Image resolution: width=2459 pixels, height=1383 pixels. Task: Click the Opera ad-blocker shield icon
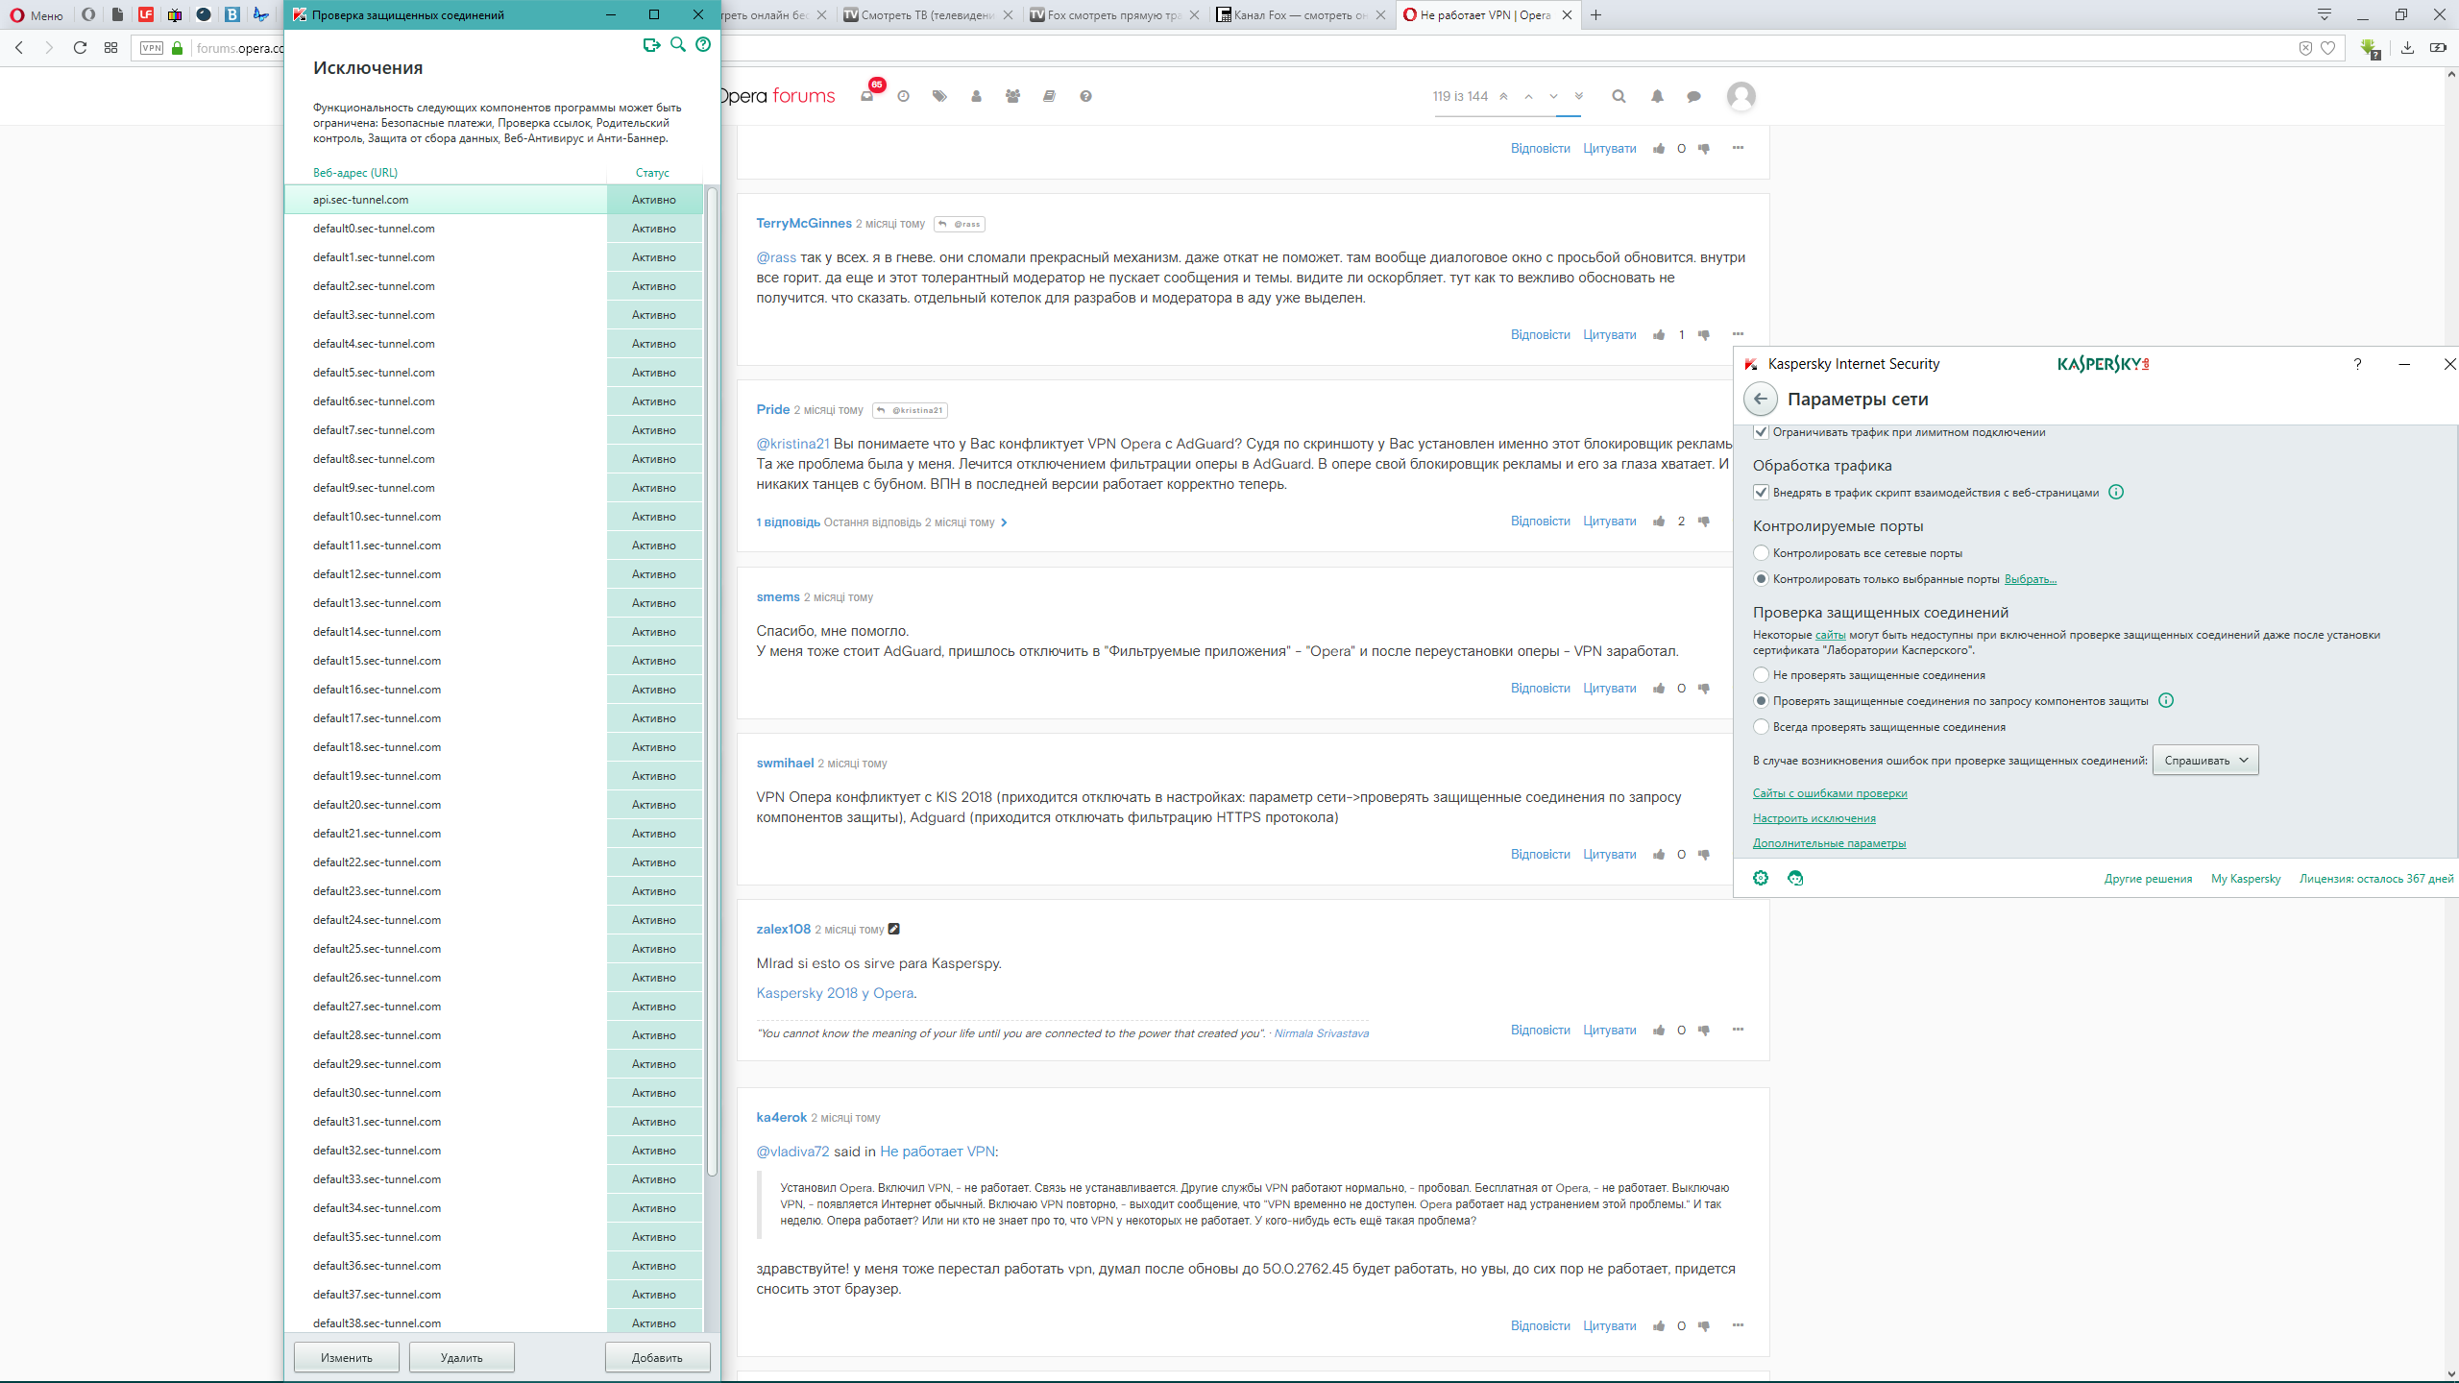2305,48
